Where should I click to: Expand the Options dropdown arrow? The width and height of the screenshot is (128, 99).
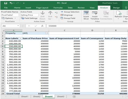(15, 18)
